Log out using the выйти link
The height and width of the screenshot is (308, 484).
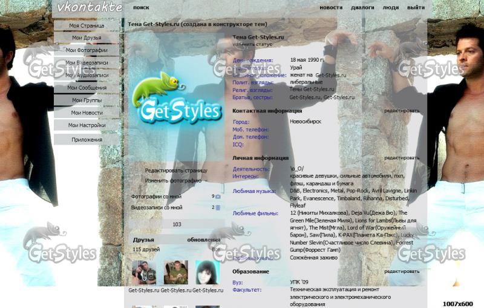416,8
